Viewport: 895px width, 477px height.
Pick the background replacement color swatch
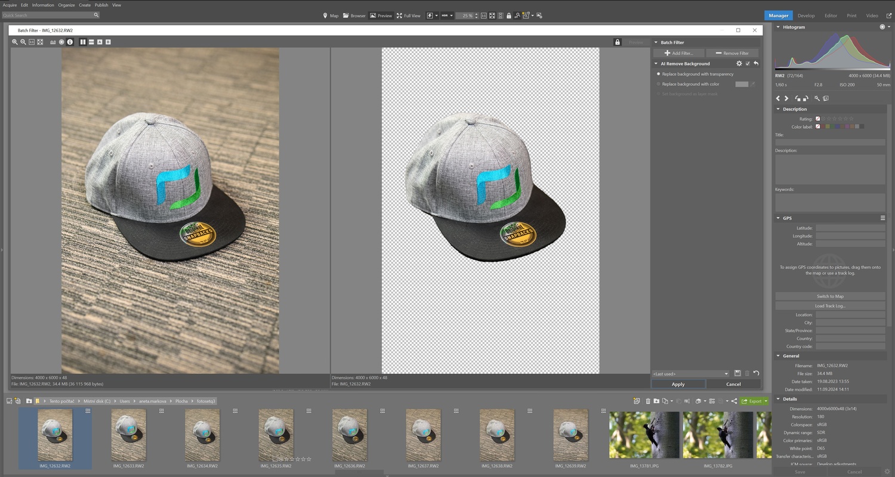coord(742,84)
